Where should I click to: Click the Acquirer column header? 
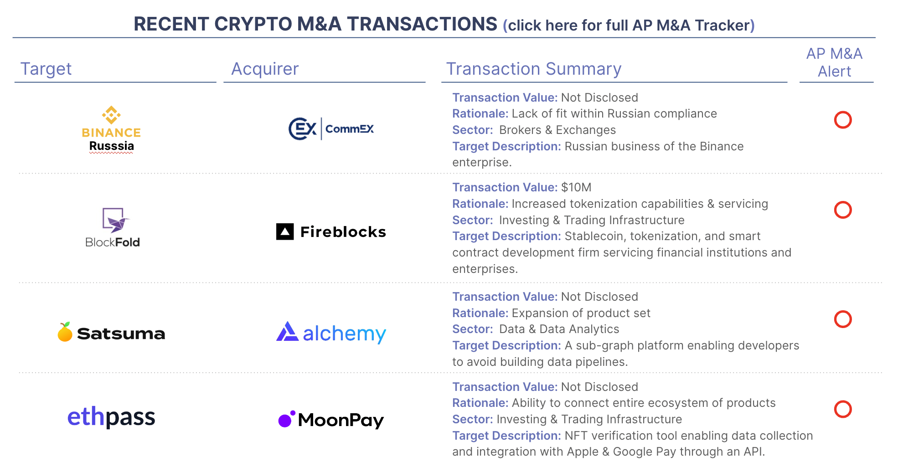tap(265, 69)
